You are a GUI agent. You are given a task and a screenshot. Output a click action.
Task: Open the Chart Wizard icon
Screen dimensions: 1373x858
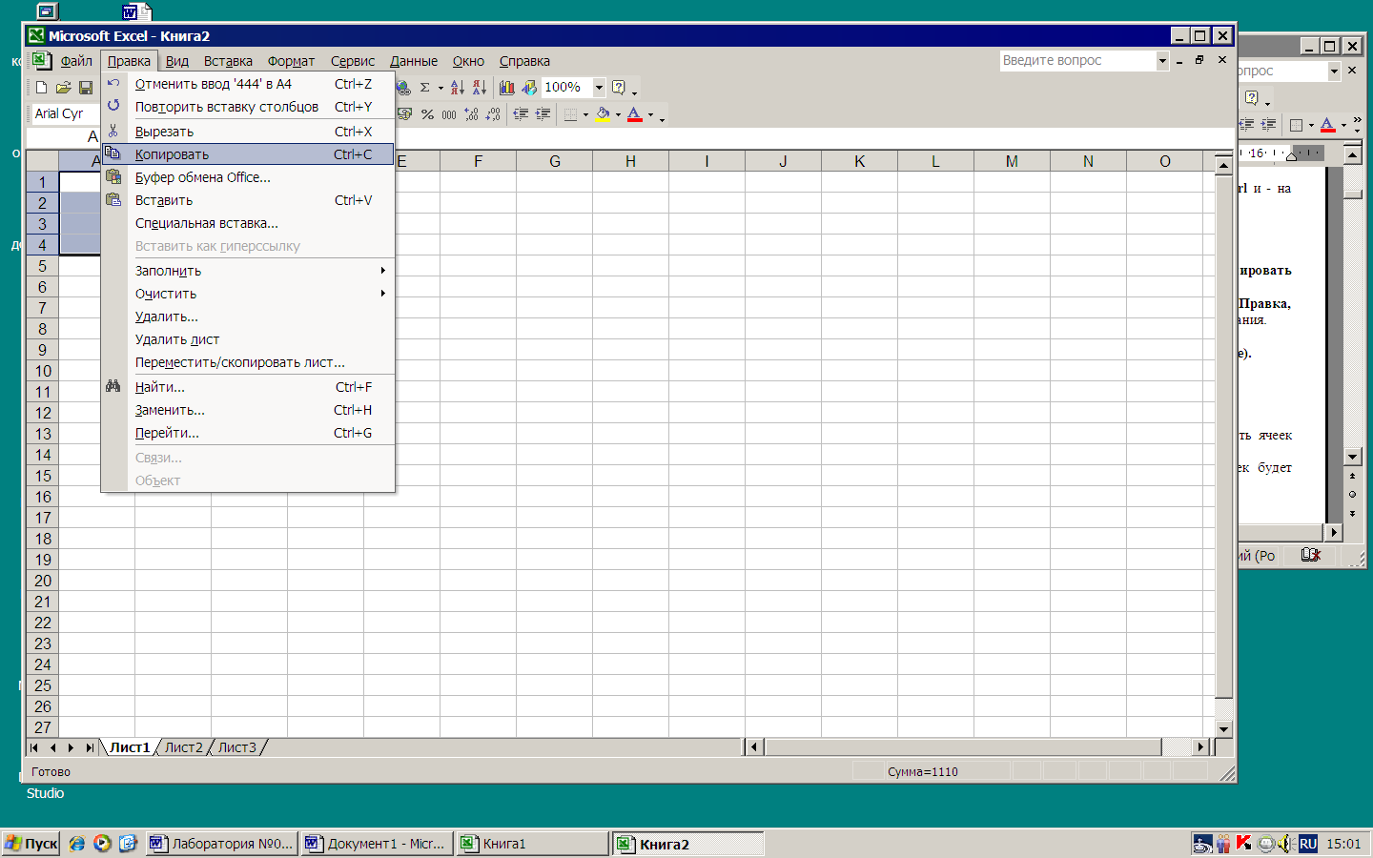[x=506, y=88]
